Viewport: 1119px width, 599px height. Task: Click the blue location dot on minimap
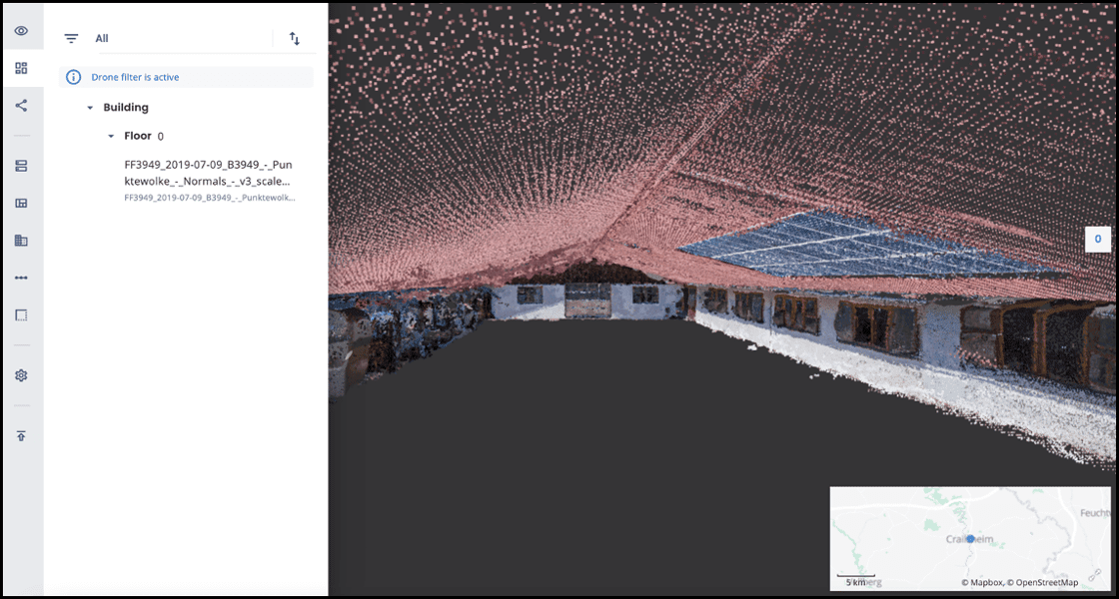[x=970, y=538]
